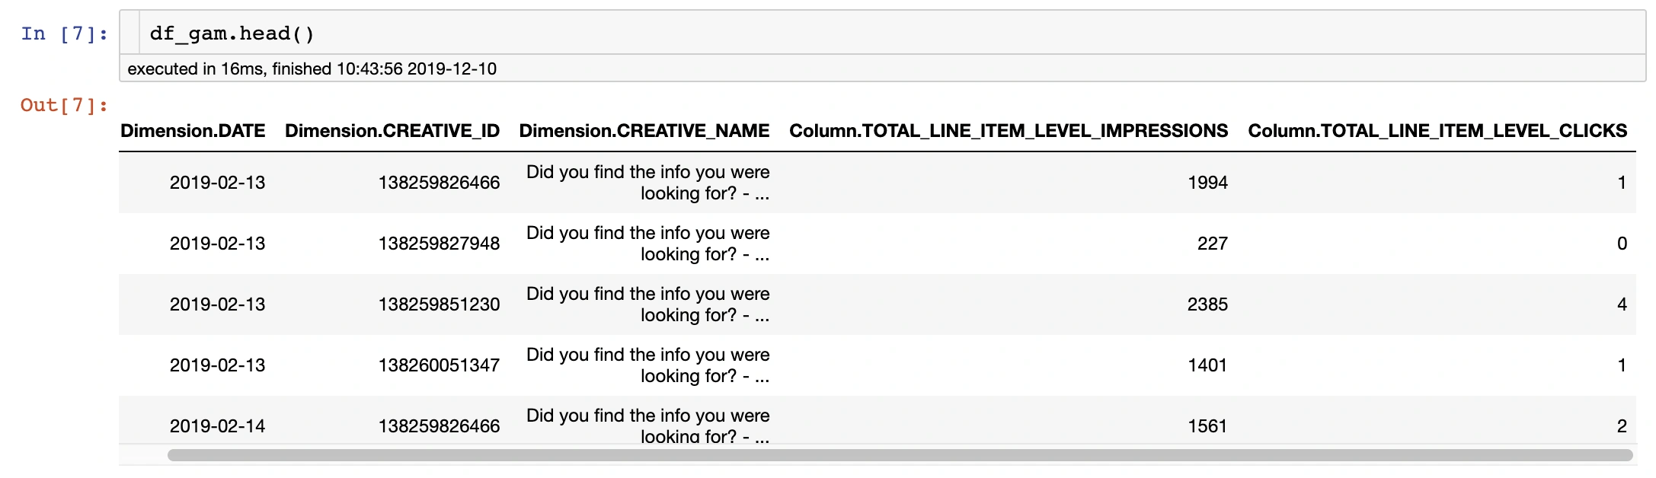The image size is (1656, 478).
Task: Click the Dimension.CREATIVE_NAME column header
Action: pos(644,131)
